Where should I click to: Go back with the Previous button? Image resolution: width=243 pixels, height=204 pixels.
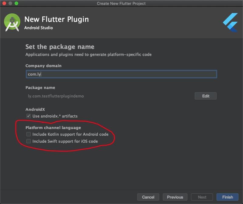[x=175, y=197]
